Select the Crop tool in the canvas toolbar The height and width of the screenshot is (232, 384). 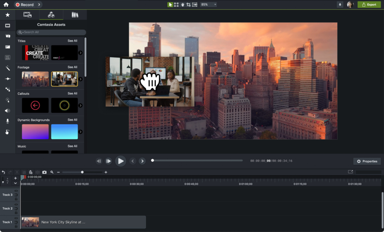click(x=189, y=4)
